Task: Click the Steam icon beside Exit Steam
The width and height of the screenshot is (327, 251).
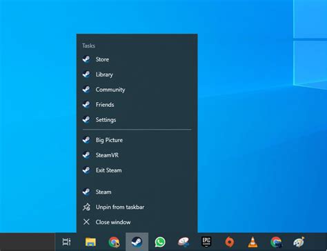Action: (x=86, y=170)
